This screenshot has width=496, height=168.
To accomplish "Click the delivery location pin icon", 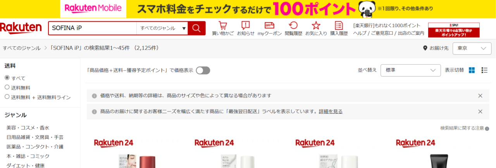I will (425, 48).
